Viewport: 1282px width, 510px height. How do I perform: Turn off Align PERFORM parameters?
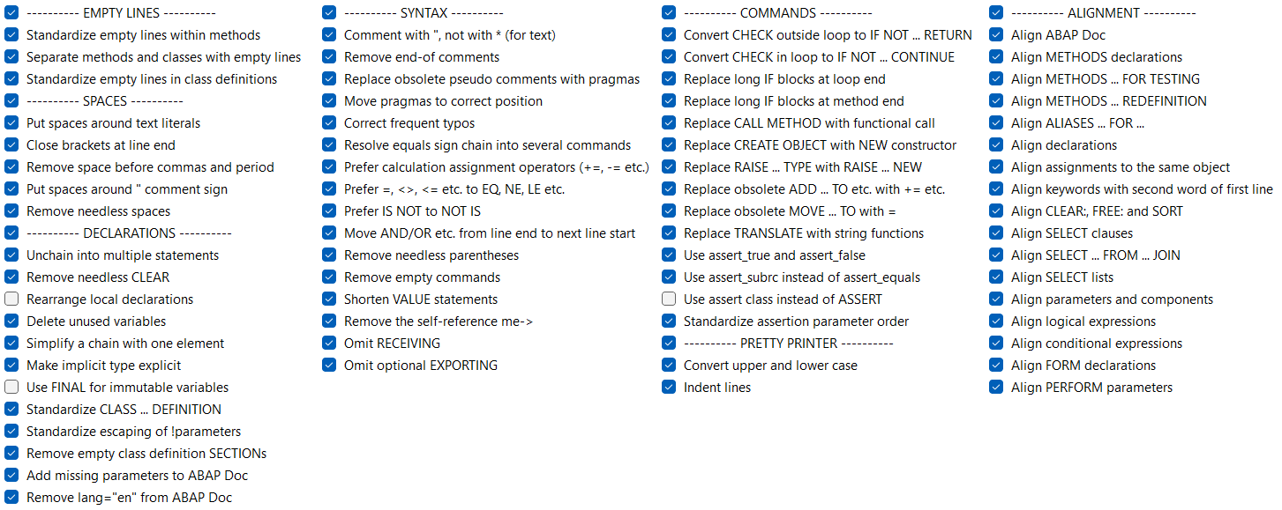tap(996, 388)
